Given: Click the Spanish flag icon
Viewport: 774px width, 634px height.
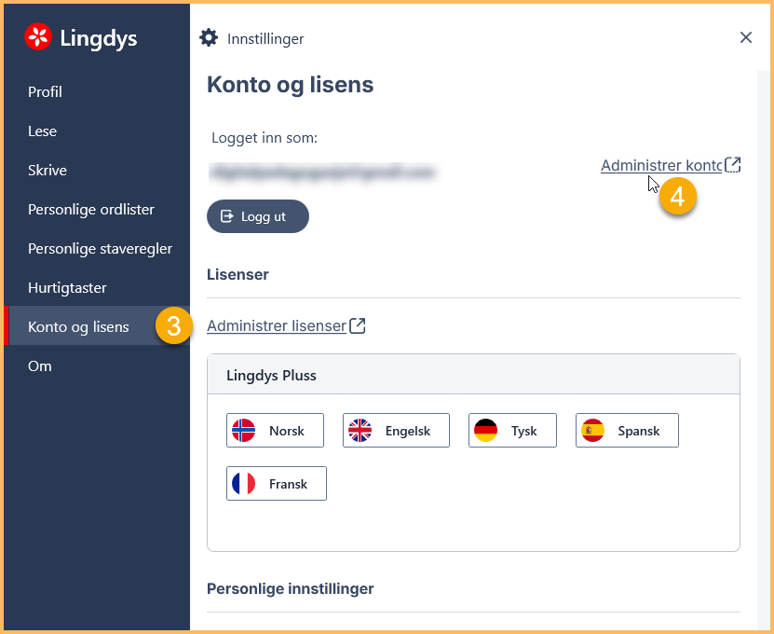Looking at the screenshot, I should [x=592, y=431].
